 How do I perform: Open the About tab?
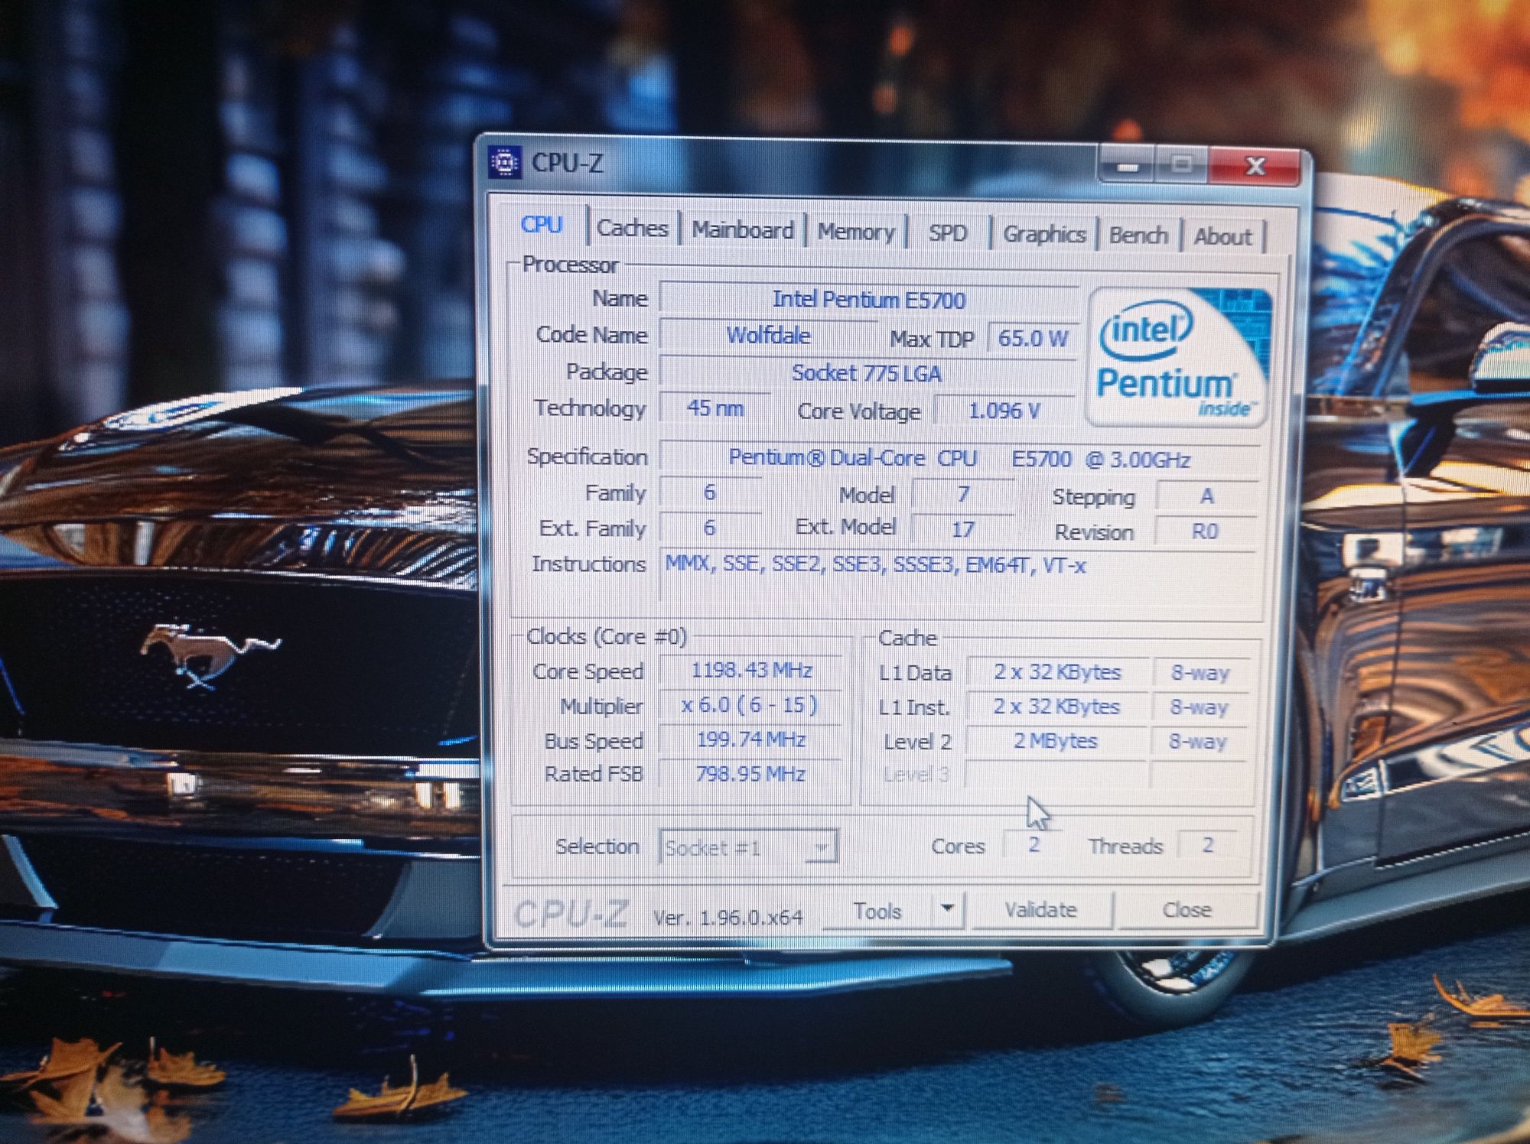click(x=1222, y=237)
